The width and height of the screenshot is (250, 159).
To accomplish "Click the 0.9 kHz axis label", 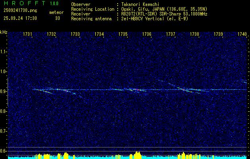I will click(3, 91).
